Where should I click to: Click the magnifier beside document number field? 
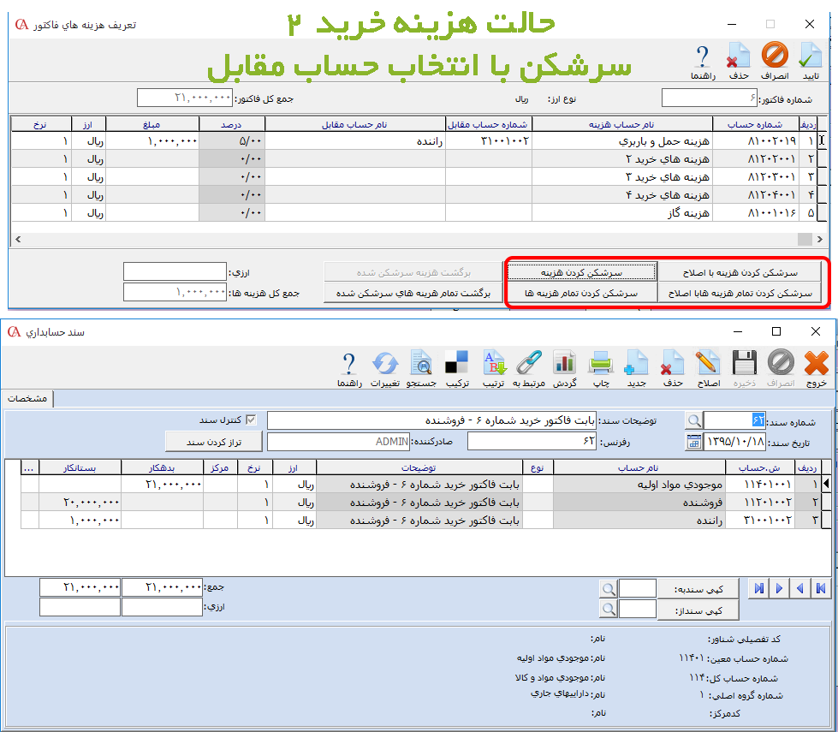(693, 420)
